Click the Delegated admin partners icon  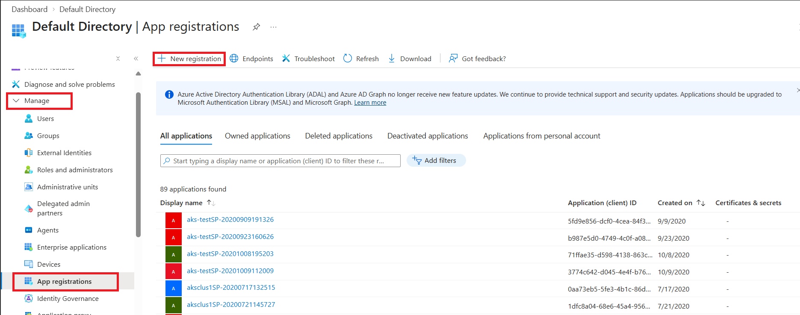click(x=29, y=209)
